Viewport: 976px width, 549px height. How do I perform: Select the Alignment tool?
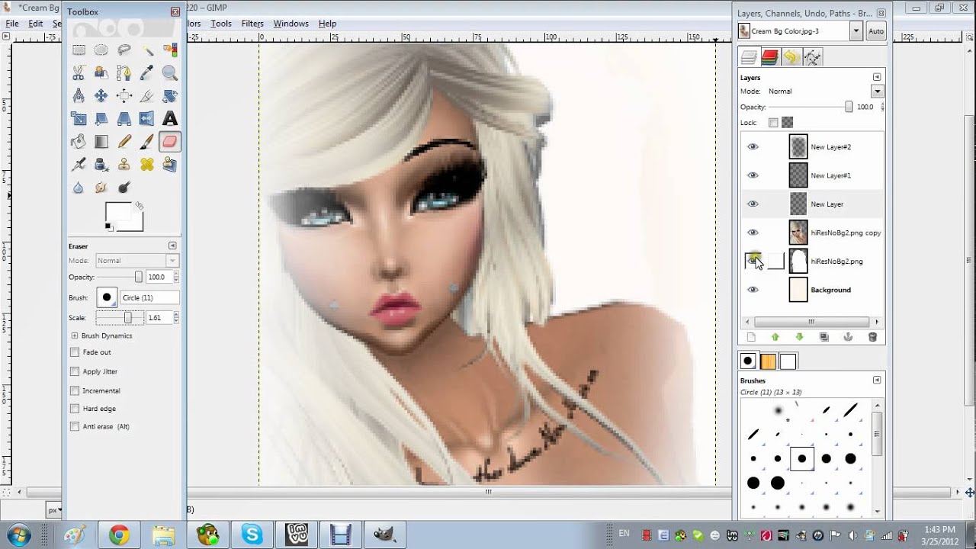pyautogui.click(x=124, y=96)
